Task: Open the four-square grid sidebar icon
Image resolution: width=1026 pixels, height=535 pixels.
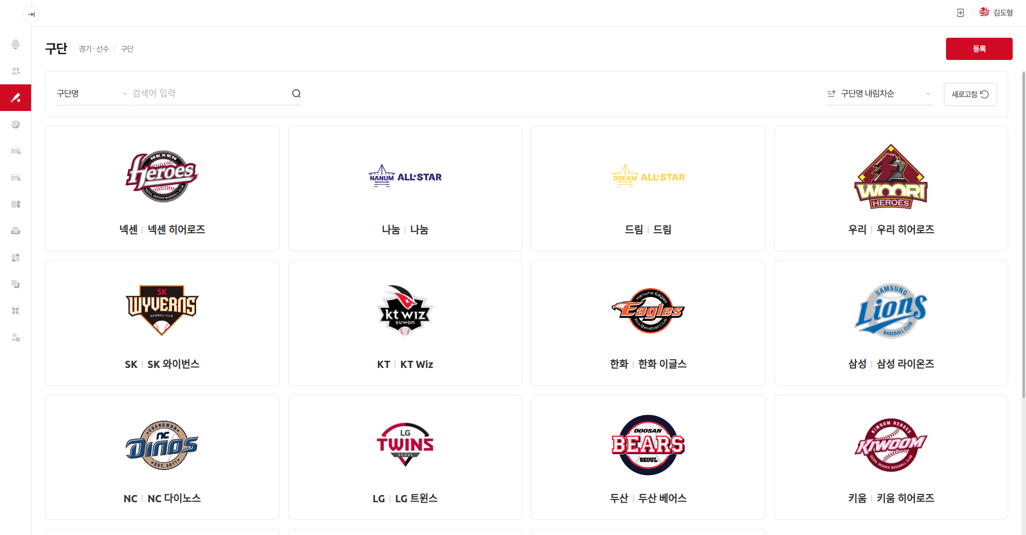Action: click(x=16, y=311)
